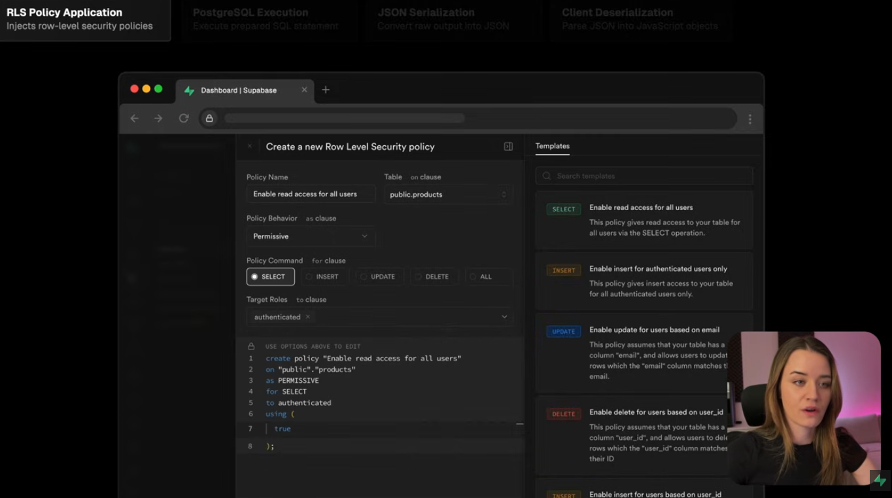Click the 'for SELECT' code line
This screenshot has width=892, height=498.
[286, 392]
